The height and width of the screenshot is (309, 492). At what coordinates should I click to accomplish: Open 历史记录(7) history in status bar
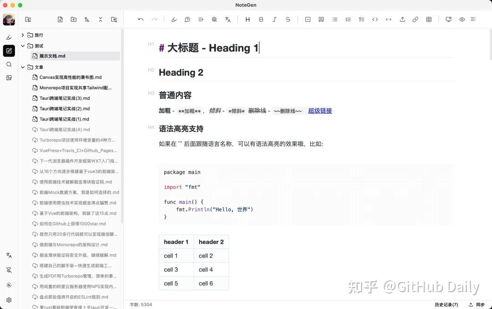[x=446, y=304]
